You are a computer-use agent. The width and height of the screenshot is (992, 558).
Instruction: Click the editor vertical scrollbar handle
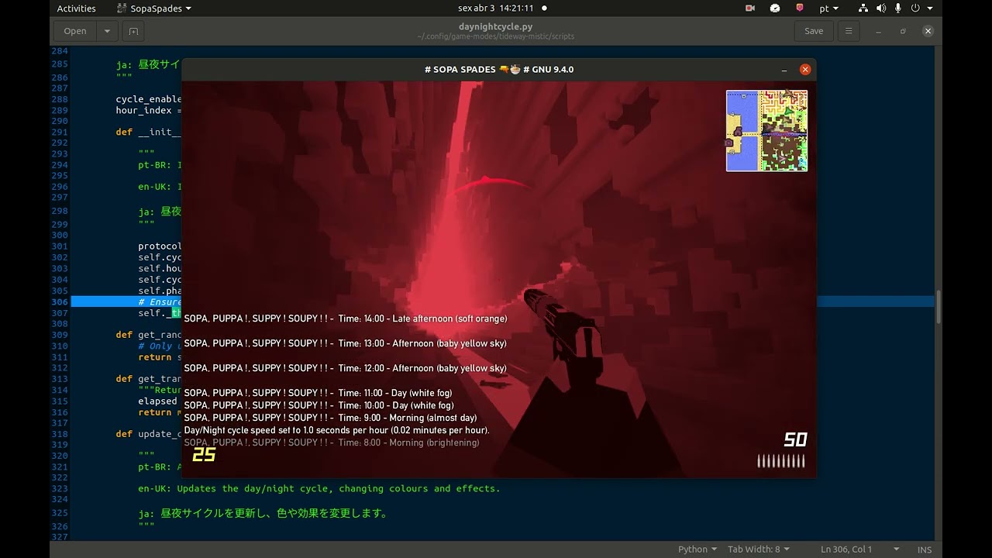[938, 307]
